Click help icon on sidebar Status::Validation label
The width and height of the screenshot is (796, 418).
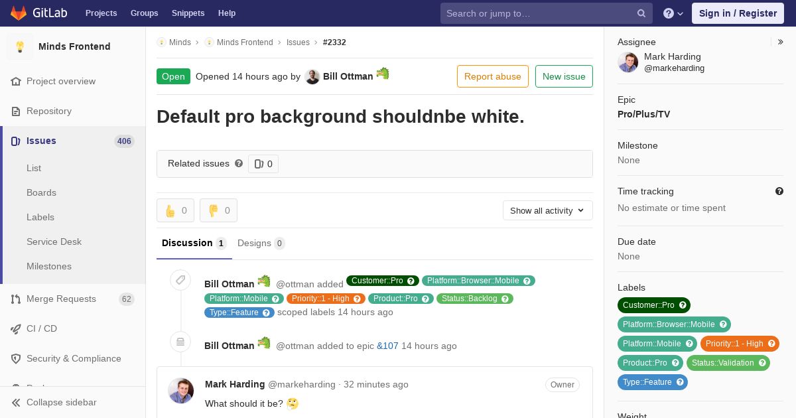762,363
